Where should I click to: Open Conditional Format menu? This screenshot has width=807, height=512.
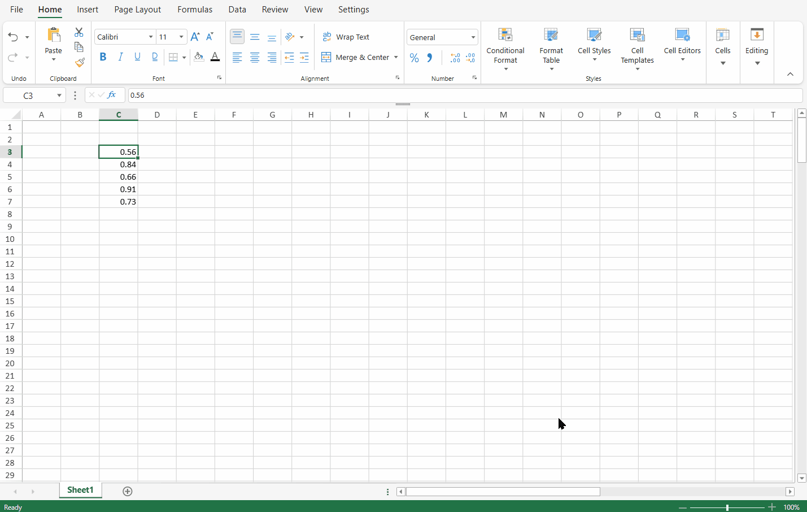(505, 49)
